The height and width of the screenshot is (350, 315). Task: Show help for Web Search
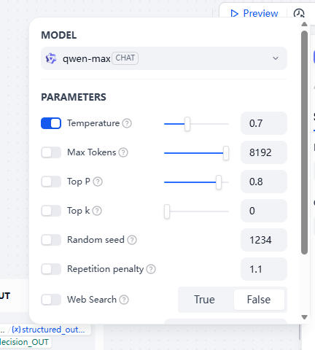(124, 300)
